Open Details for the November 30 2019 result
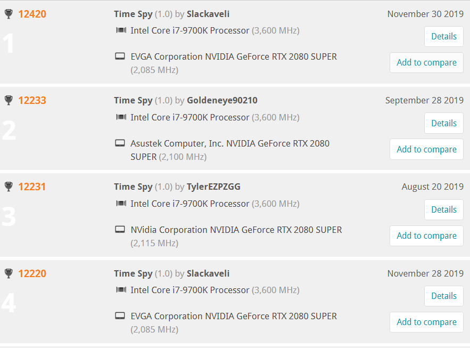 click(x=443, y=37)
